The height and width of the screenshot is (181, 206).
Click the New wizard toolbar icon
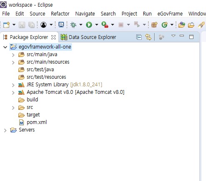point(6,25)
